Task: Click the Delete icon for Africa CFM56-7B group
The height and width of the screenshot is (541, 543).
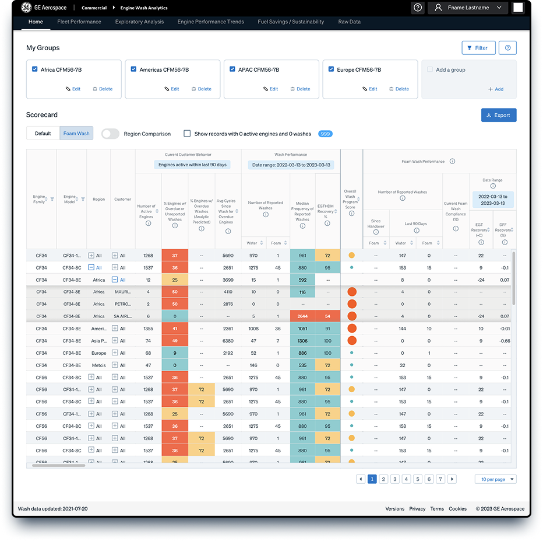Action: point(94,89)
